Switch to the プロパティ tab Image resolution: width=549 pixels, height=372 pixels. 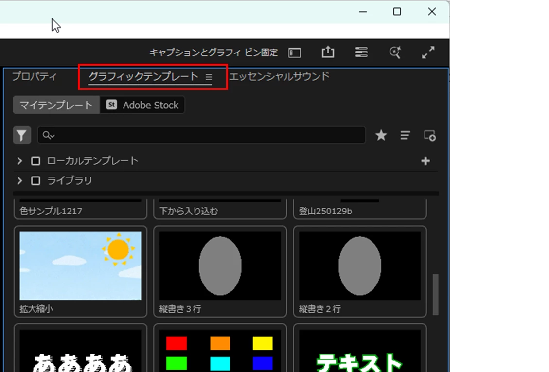click(35, 76)
